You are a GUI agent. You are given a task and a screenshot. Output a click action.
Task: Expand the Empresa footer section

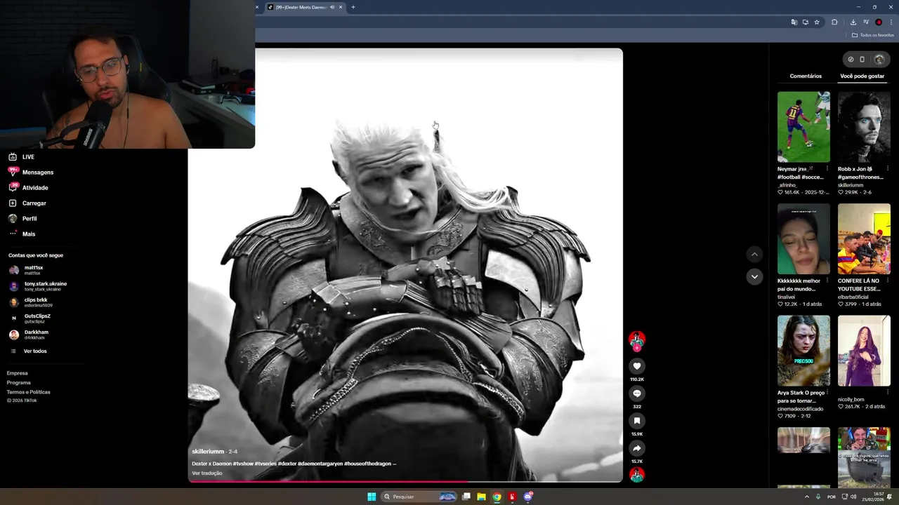(18, 373)
